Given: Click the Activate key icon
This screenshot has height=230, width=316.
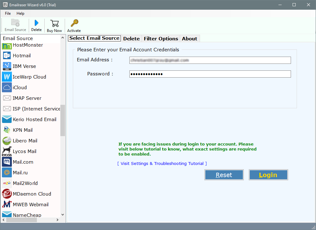Looking at the screenshot, I should click(x=74, y=23).
